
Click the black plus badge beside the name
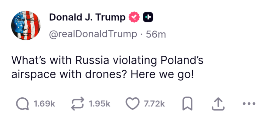tap(148, 18)
